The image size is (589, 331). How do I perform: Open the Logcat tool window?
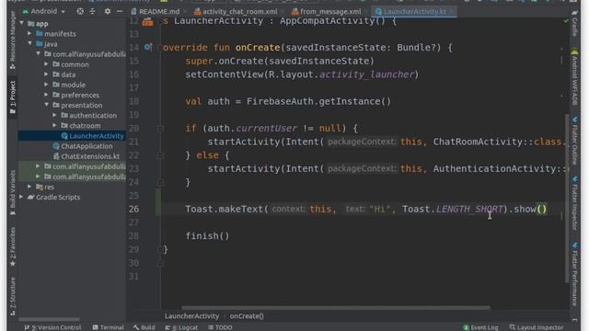pyautogui.click(x=181, y=327)
